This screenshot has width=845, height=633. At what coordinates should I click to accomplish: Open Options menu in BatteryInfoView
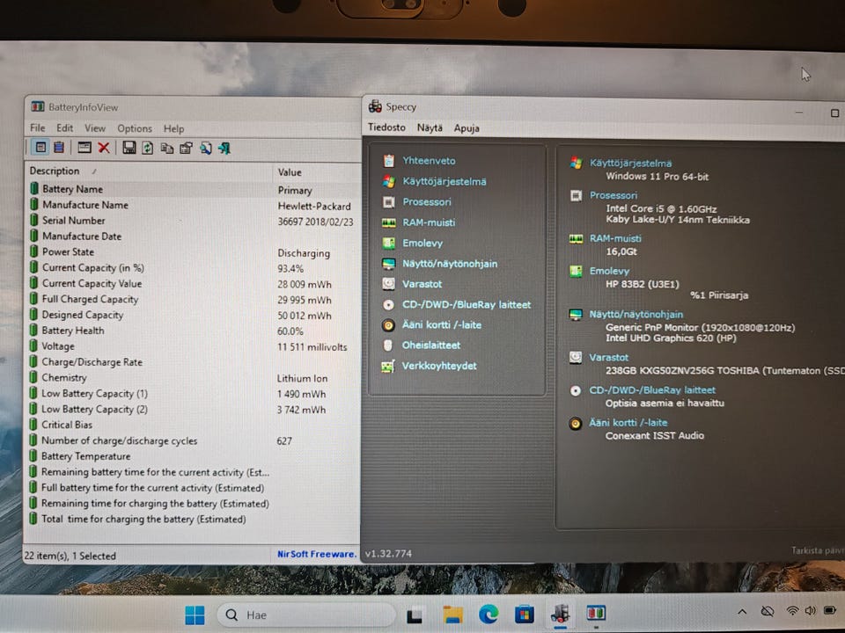(x=135, y=128)
